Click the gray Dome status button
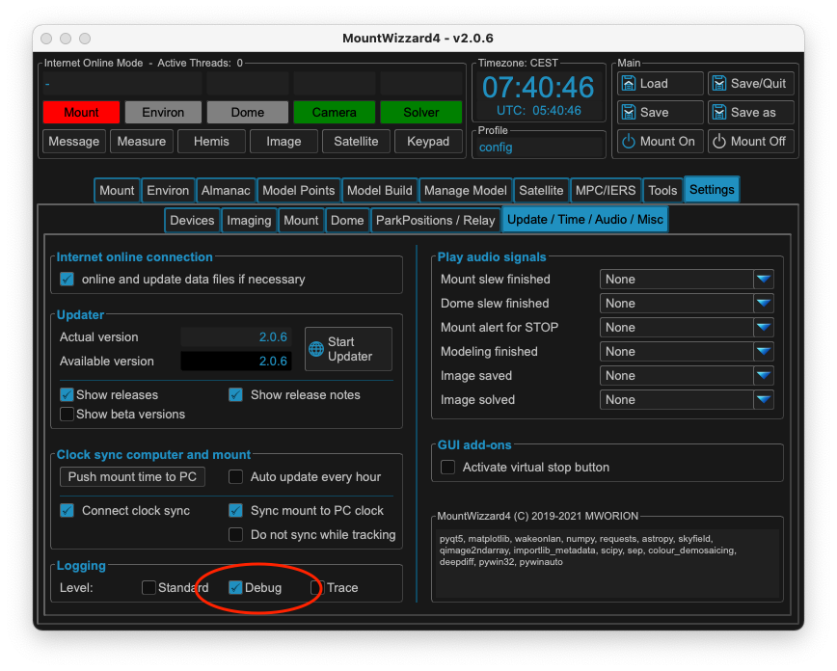The height and width of the screenshot is (671, 837). click(248, 112)
